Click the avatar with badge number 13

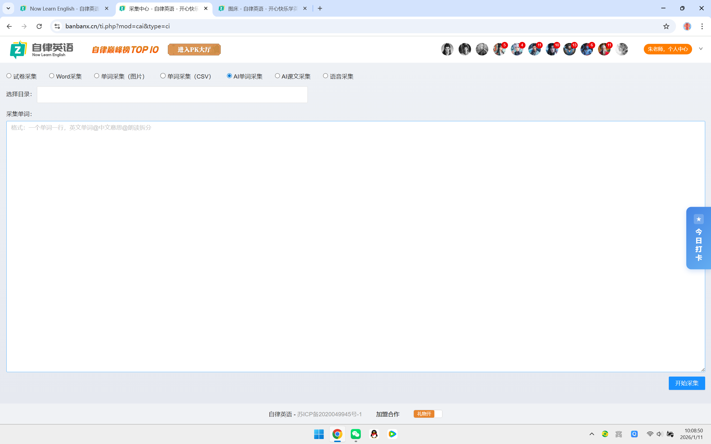coord(569,49)
